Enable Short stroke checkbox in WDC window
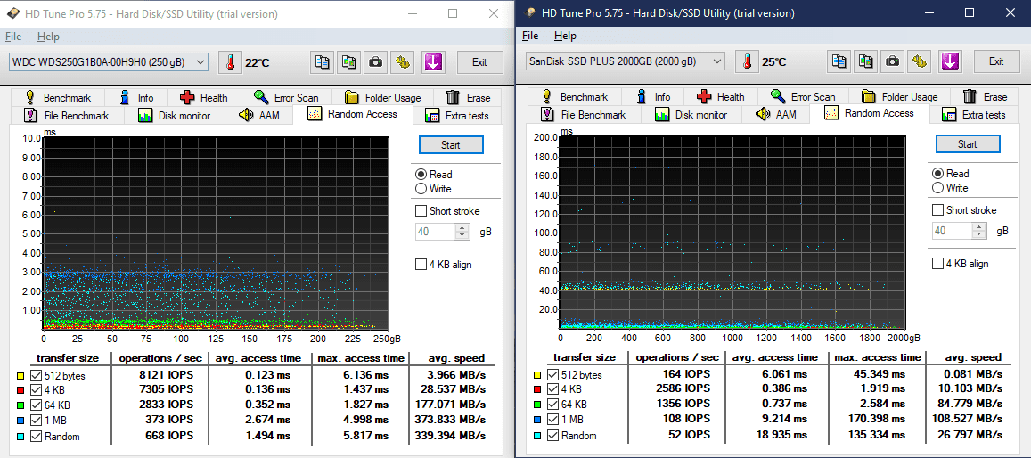The image size is (1031, 458). point(421,211)
